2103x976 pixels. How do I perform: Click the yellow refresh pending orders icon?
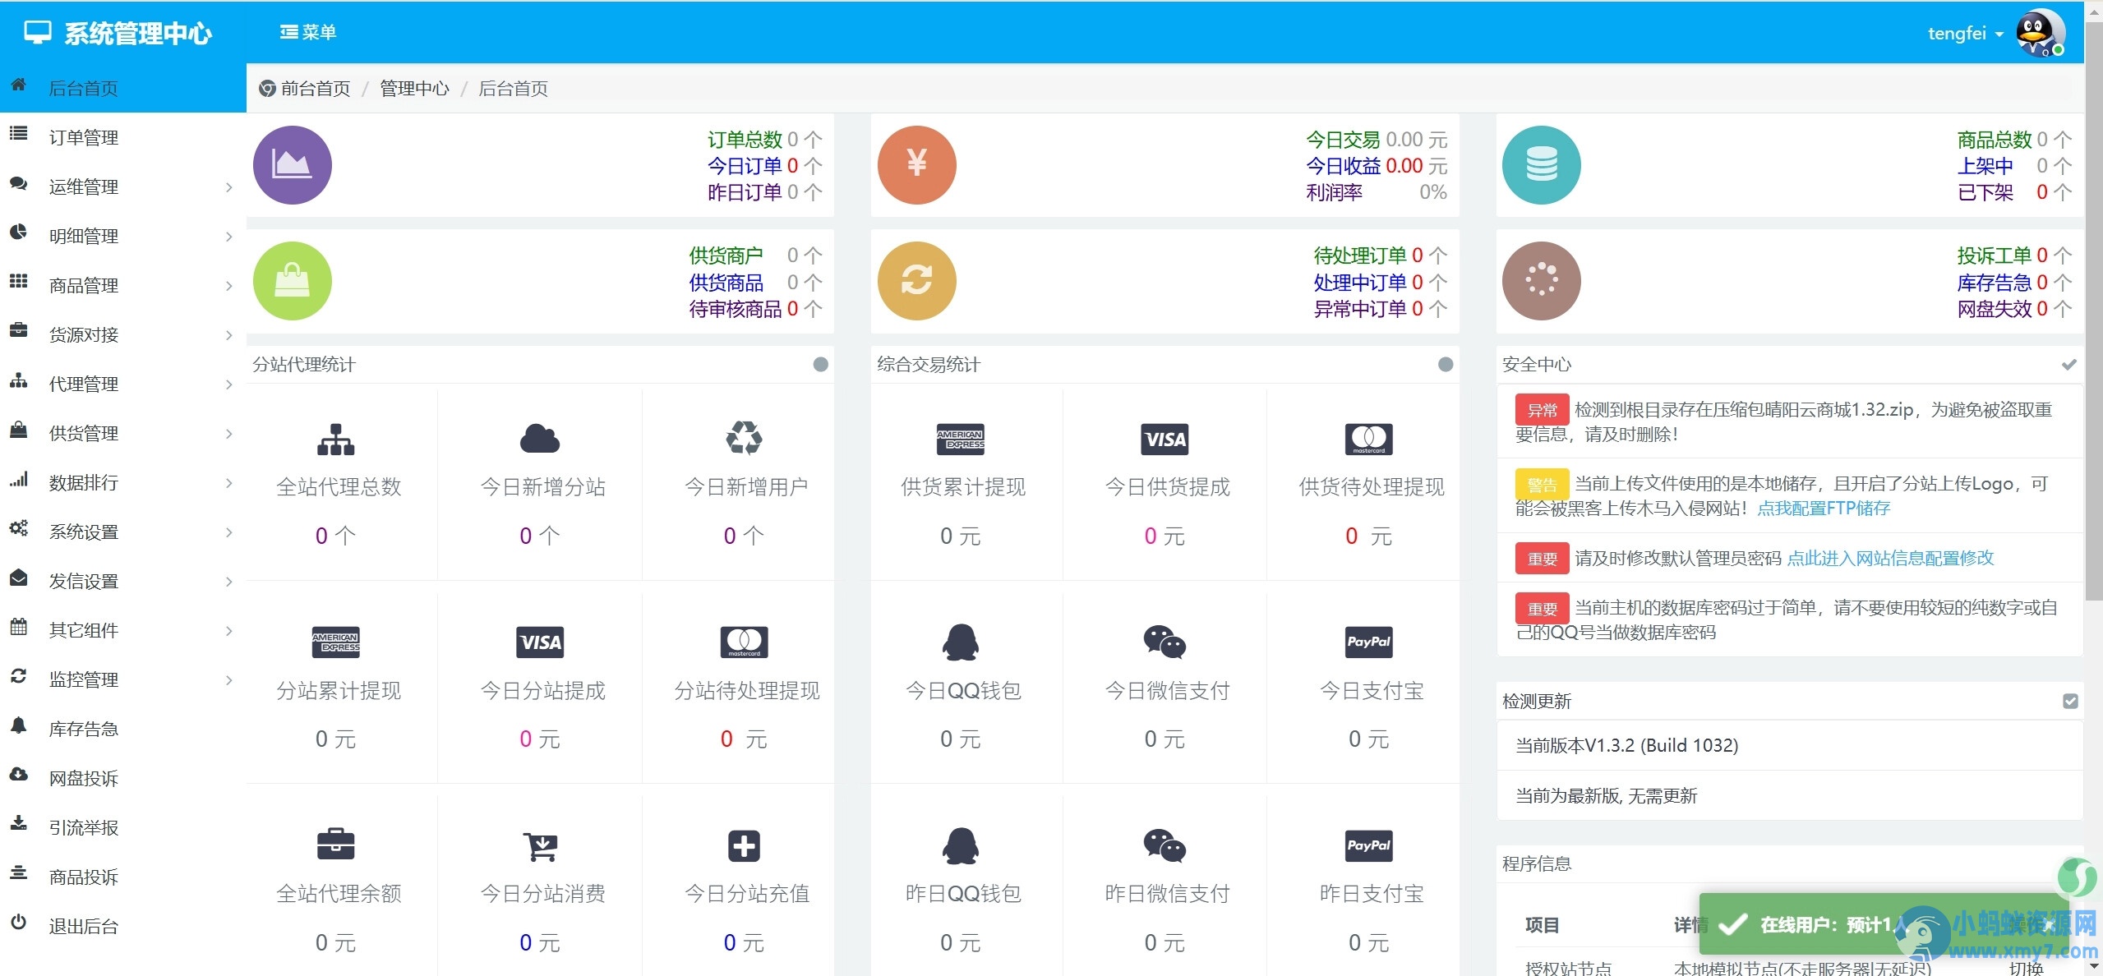(x=916, y=281)
